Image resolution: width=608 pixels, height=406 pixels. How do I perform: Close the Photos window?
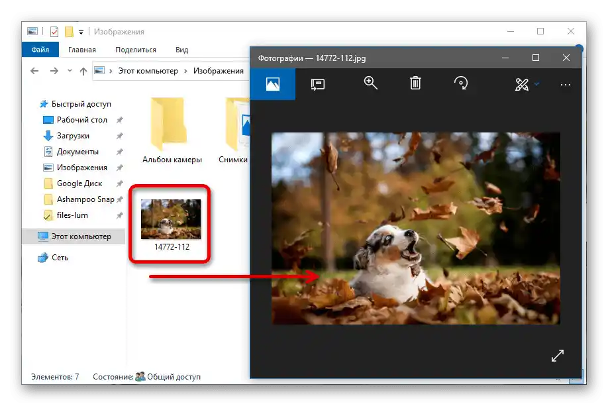pos(566,58)
